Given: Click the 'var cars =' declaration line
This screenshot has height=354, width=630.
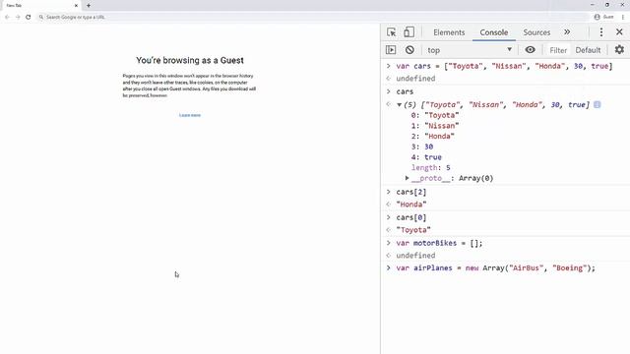Looking at the screenshot, I should point(505,66).
